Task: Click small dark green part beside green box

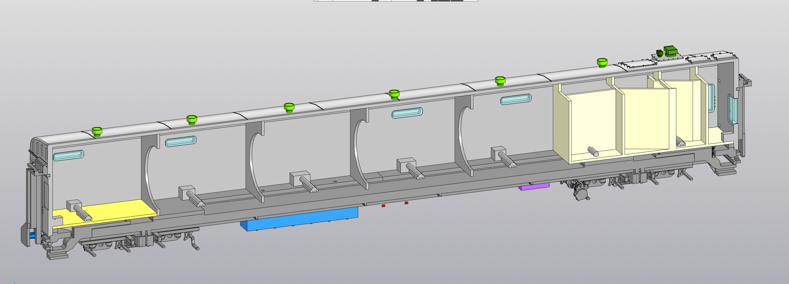Action: tap(660, 53)
